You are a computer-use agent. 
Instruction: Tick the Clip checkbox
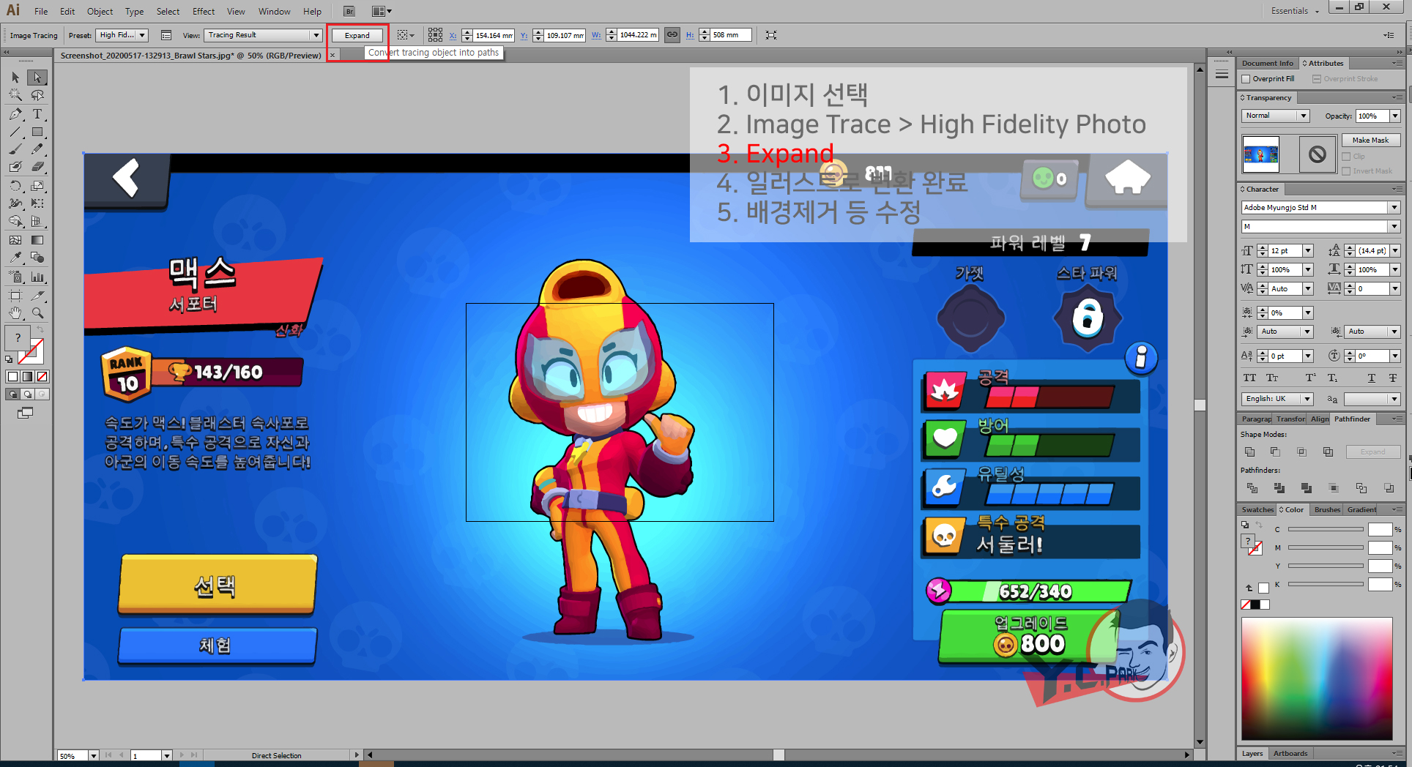pyautogui.click(x=1346, y=157)
